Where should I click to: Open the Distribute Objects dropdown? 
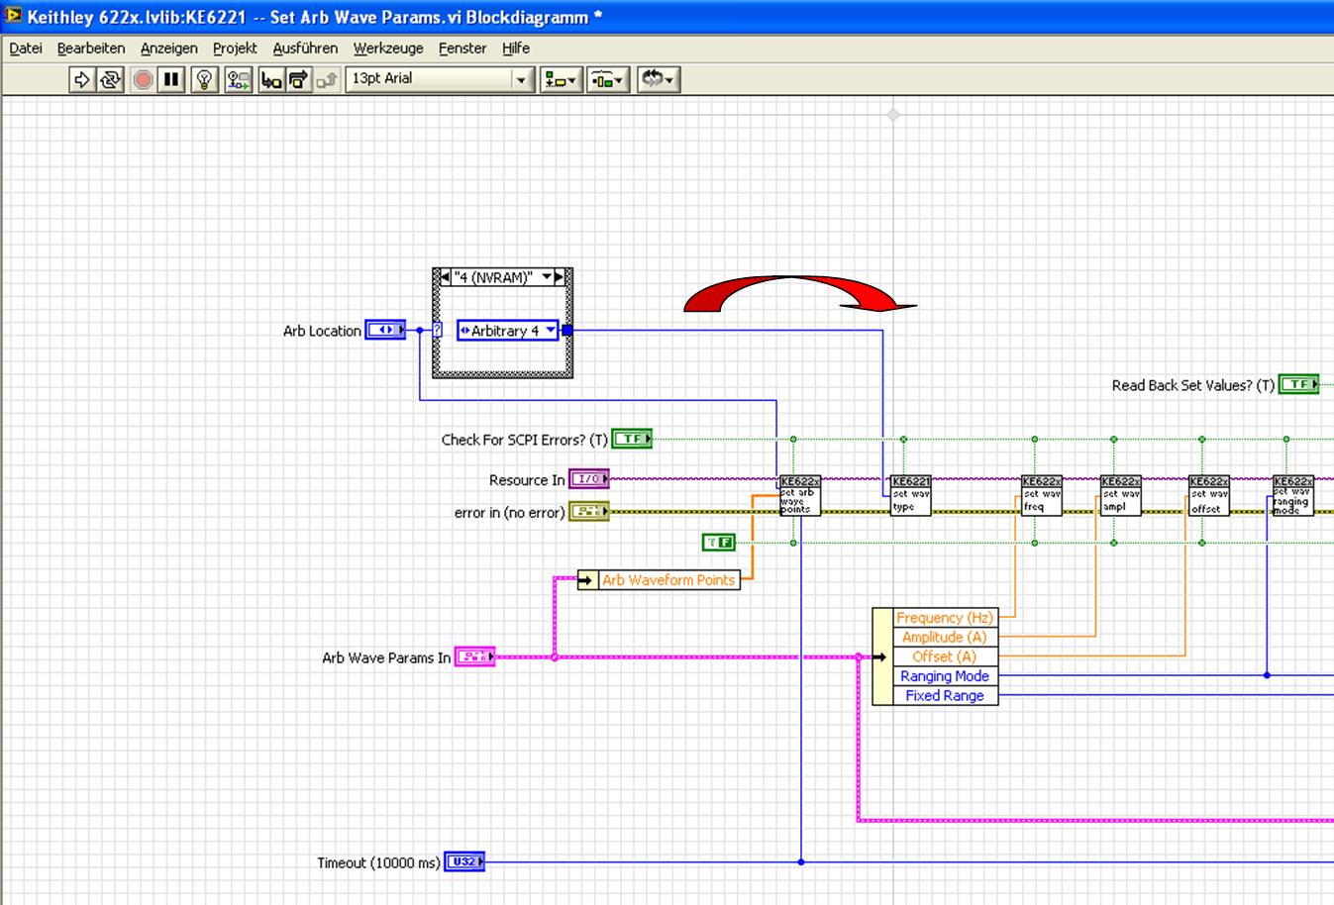point(607,79)
